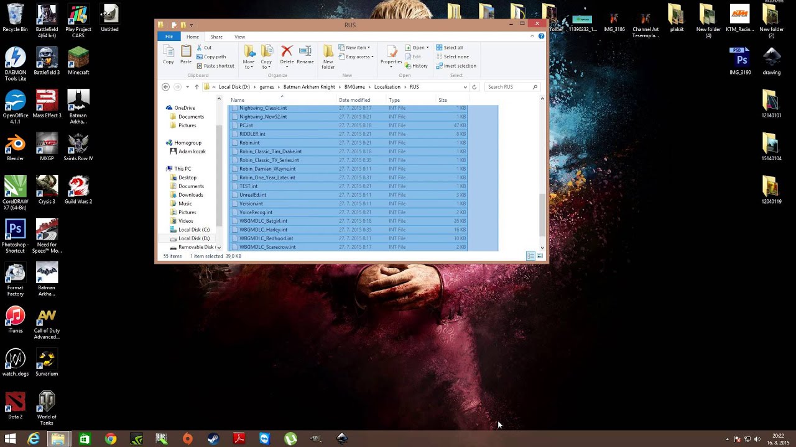
Task: Open the File menu
Action: (169, 37)
